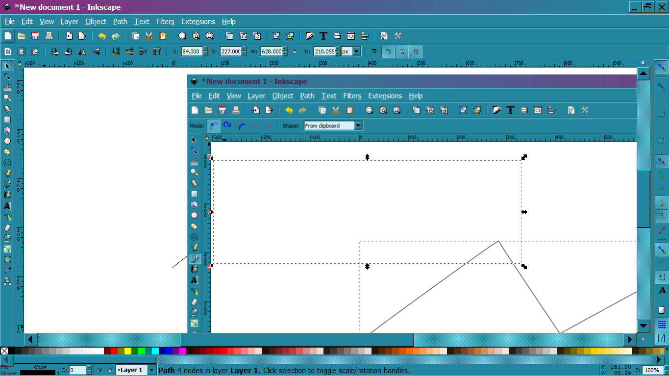Choose the Dropper color picker tool
This screenshot has width=669, height=376.
coord(7,271)
